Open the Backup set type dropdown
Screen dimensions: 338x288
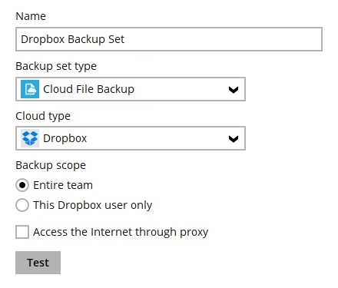pos(131,89)
